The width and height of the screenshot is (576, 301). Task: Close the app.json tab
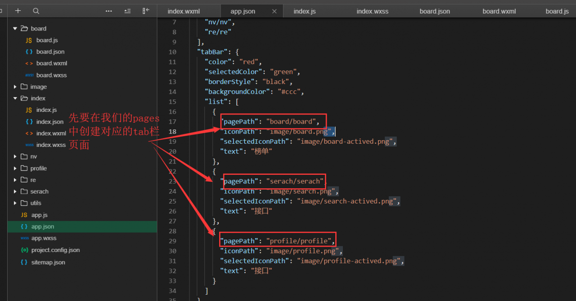pos(274,11)
